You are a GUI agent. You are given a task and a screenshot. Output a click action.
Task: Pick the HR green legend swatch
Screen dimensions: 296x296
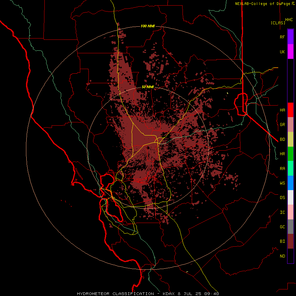290,154
